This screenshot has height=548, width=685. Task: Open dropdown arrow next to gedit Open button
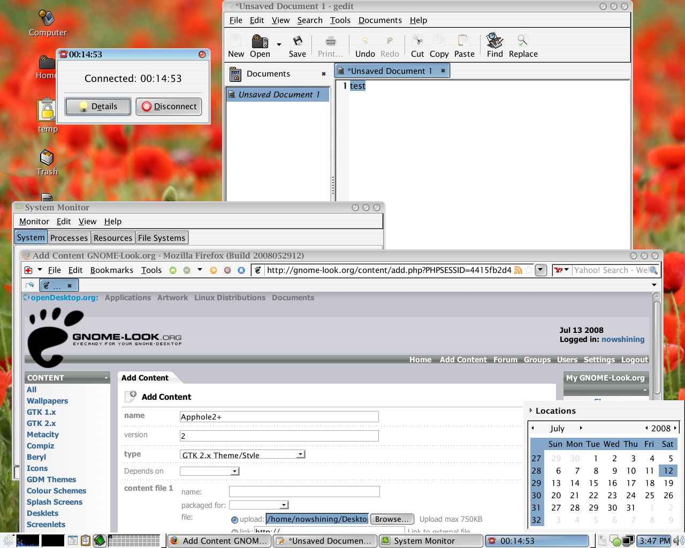coord(279,44)
